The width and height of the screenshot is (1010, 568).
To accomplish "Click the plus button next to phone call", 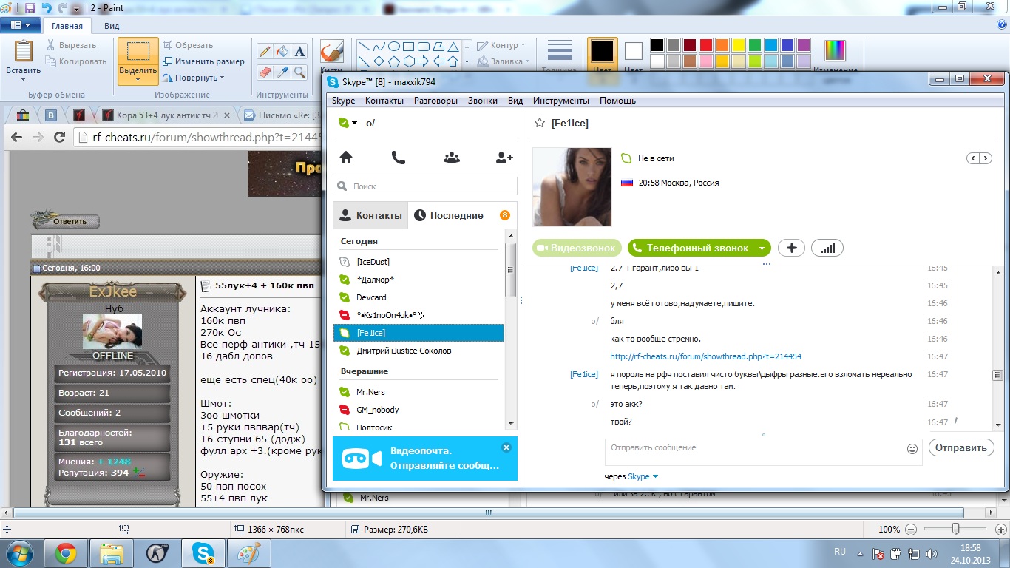I will (791, 248).
